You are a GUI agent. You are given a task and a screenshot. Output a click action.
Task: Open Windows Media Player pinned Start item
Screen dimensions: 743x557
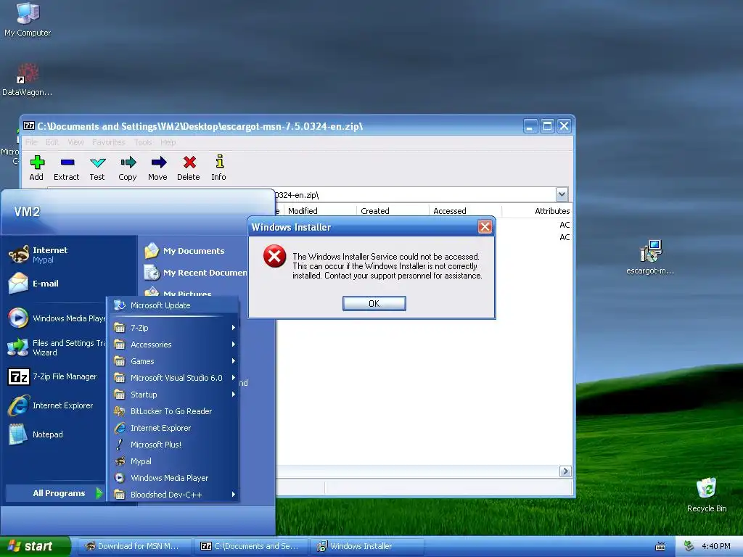pos(57,318)
